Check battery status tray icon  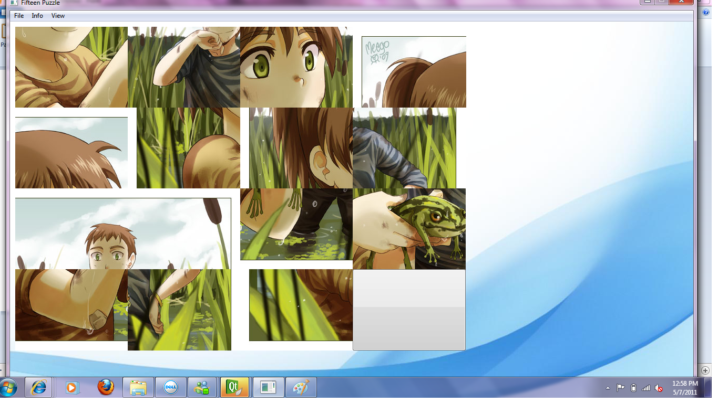click(x=633, y=388)
